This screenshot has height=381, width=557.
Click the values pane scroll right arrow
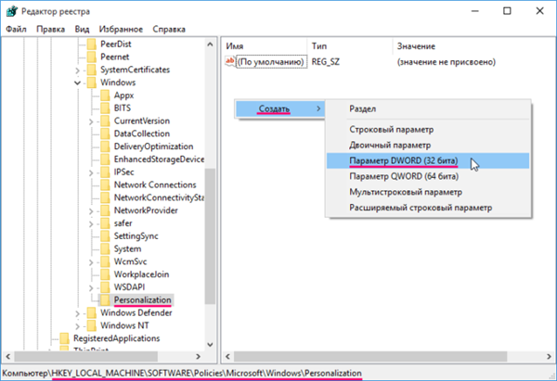click(x=549, y=356)
